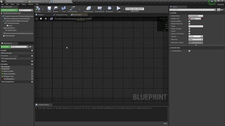Add a new function with the Functions plus
This screenshot has height=126, width=225.
32,56
